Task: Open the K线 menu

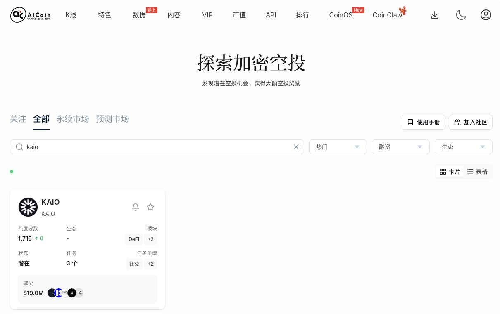Action: tap(71, 15)
